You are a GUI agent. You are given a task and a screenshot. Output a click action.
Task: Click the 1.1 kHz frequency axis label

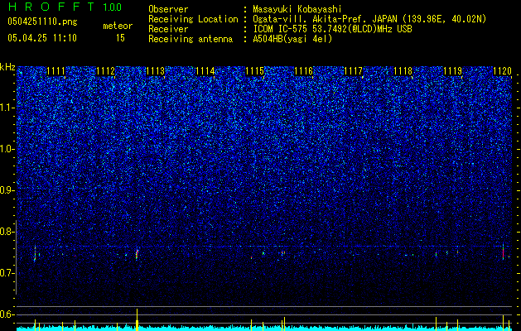tap(7, 108)
